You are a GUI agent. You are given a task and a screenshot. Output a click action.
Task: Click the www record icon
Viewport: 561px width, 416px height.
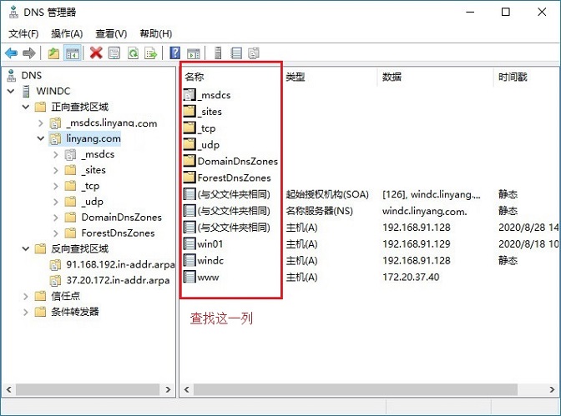[x=190, y=277]
